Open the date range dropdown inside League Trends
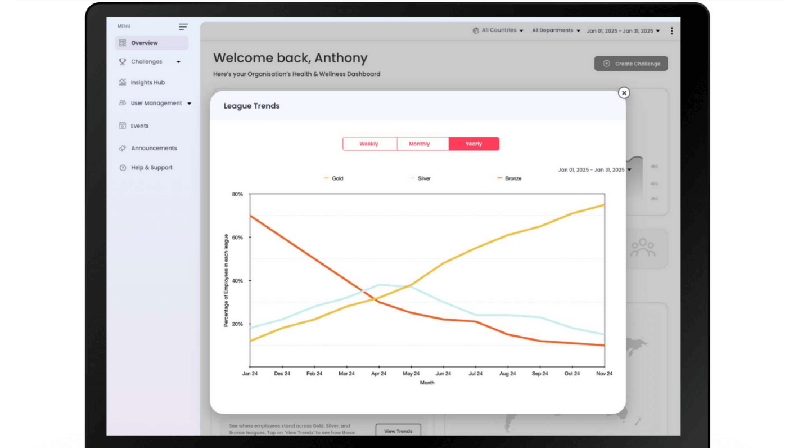The image size is (798, 448). (x=594, y=169)
